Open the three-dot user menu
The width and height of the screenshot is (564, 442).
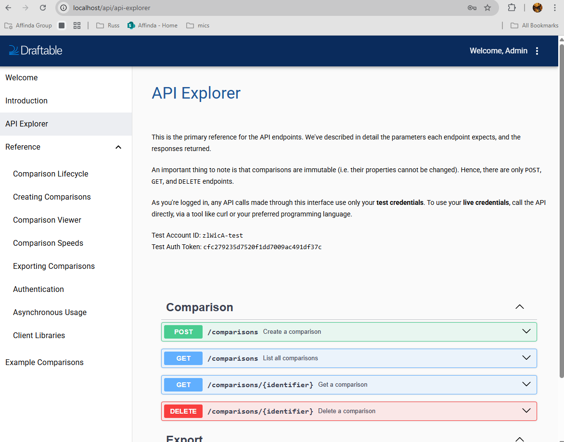tap(538, 51)
